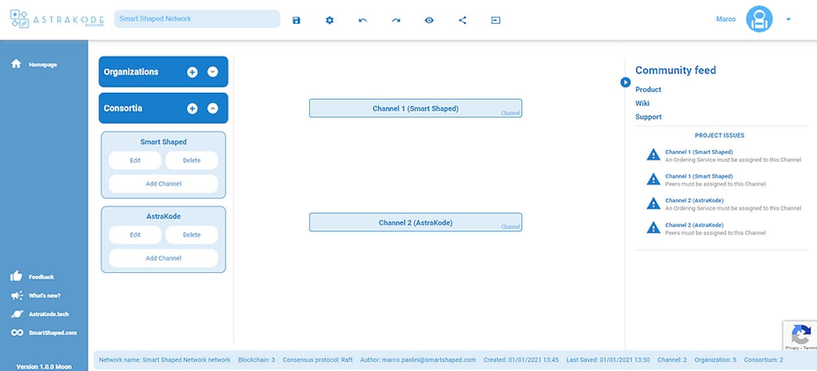This screenshot has width=817, height=371.
Task: Click the share icon in top toolbar
Action: click(x=463, y=20)
